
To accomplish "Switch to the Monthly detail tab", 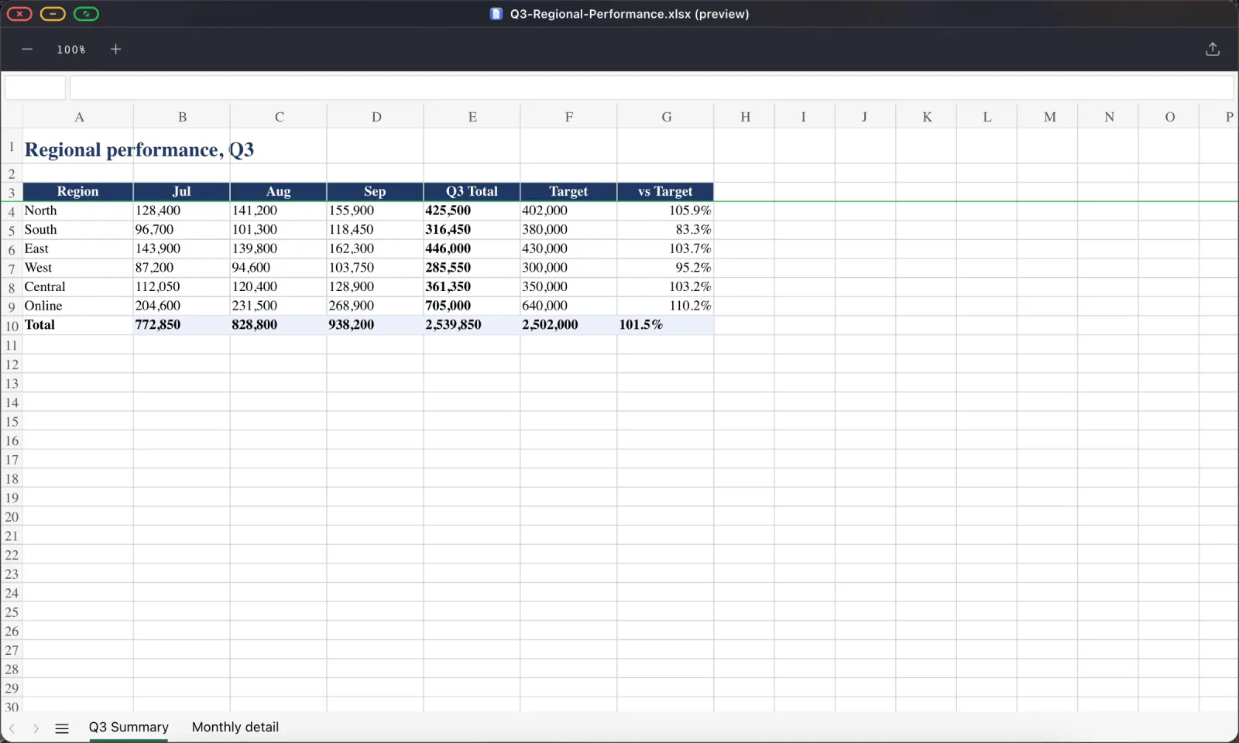I will [235, 728].
